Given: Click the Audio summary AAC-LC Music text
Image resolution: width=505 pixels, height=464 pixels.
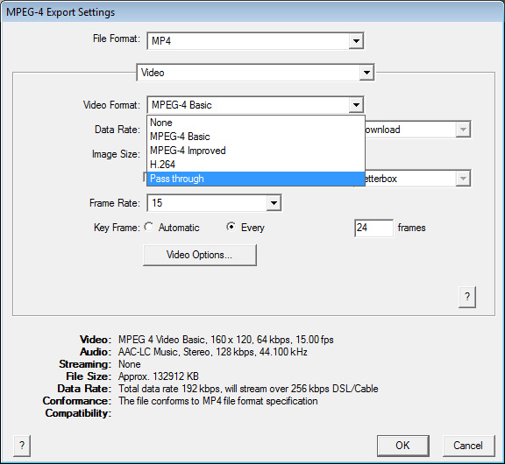Looking at the screenshot, I should [x=212, y=352].
